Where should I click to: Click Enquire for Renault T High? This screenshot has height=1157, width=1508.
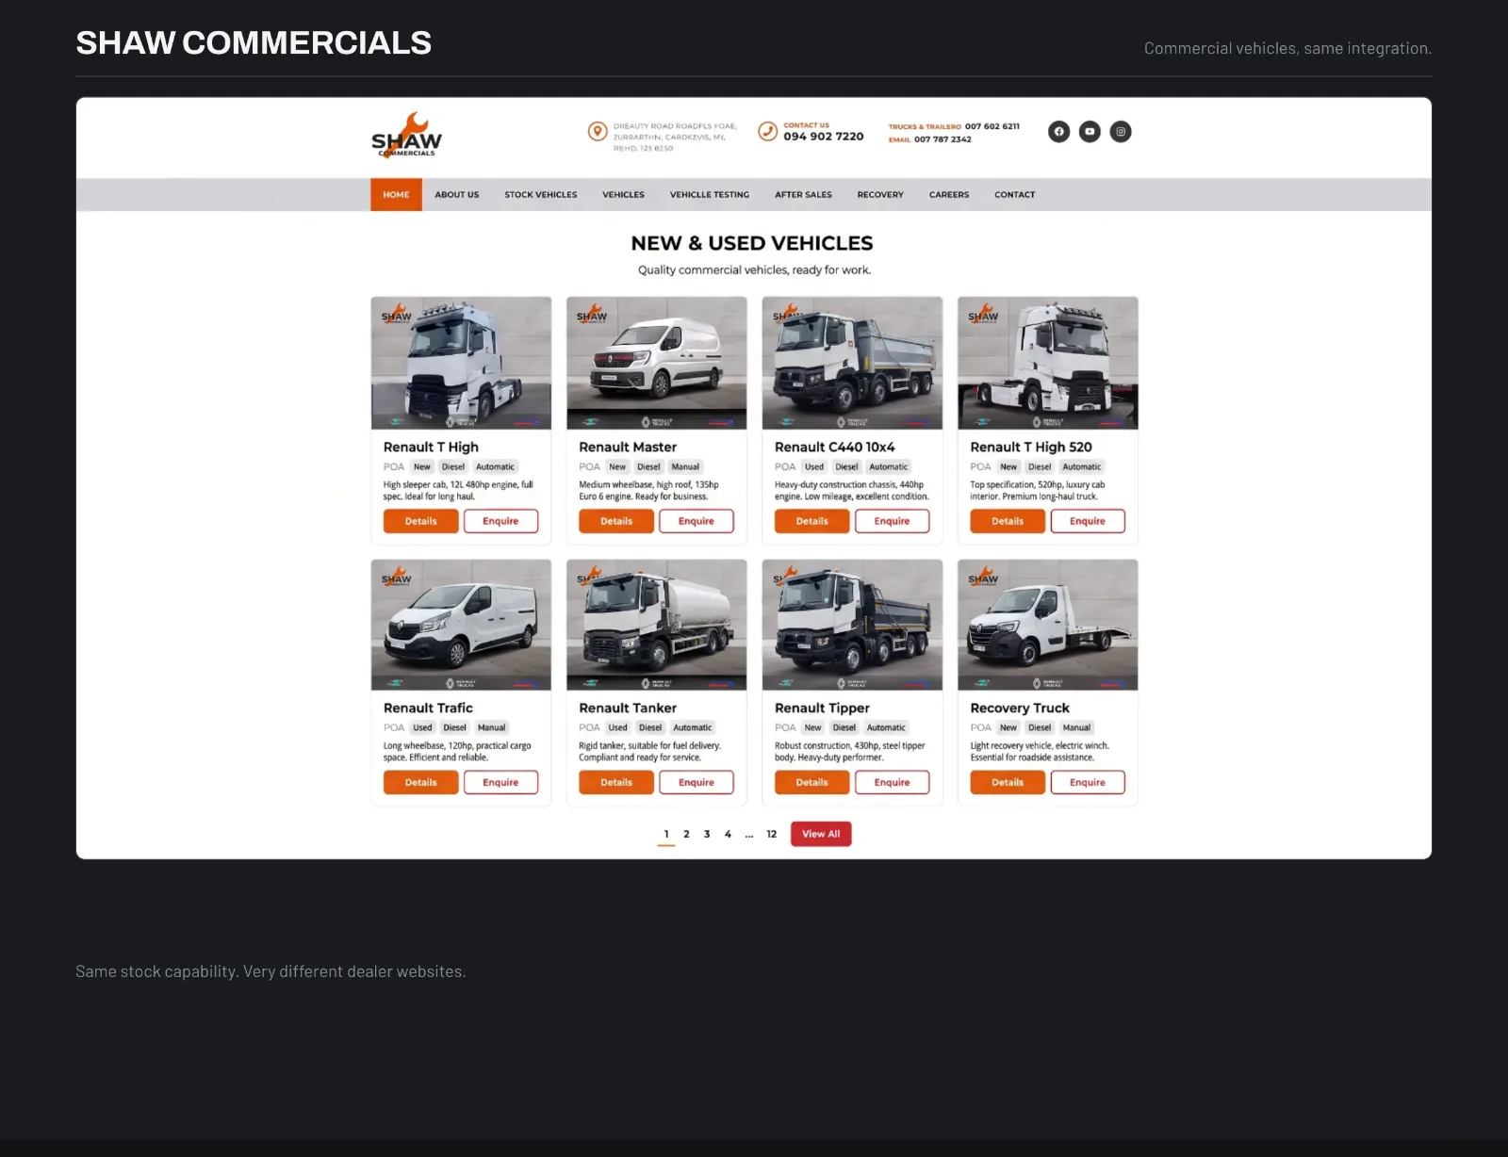click(x=500, y=521)
